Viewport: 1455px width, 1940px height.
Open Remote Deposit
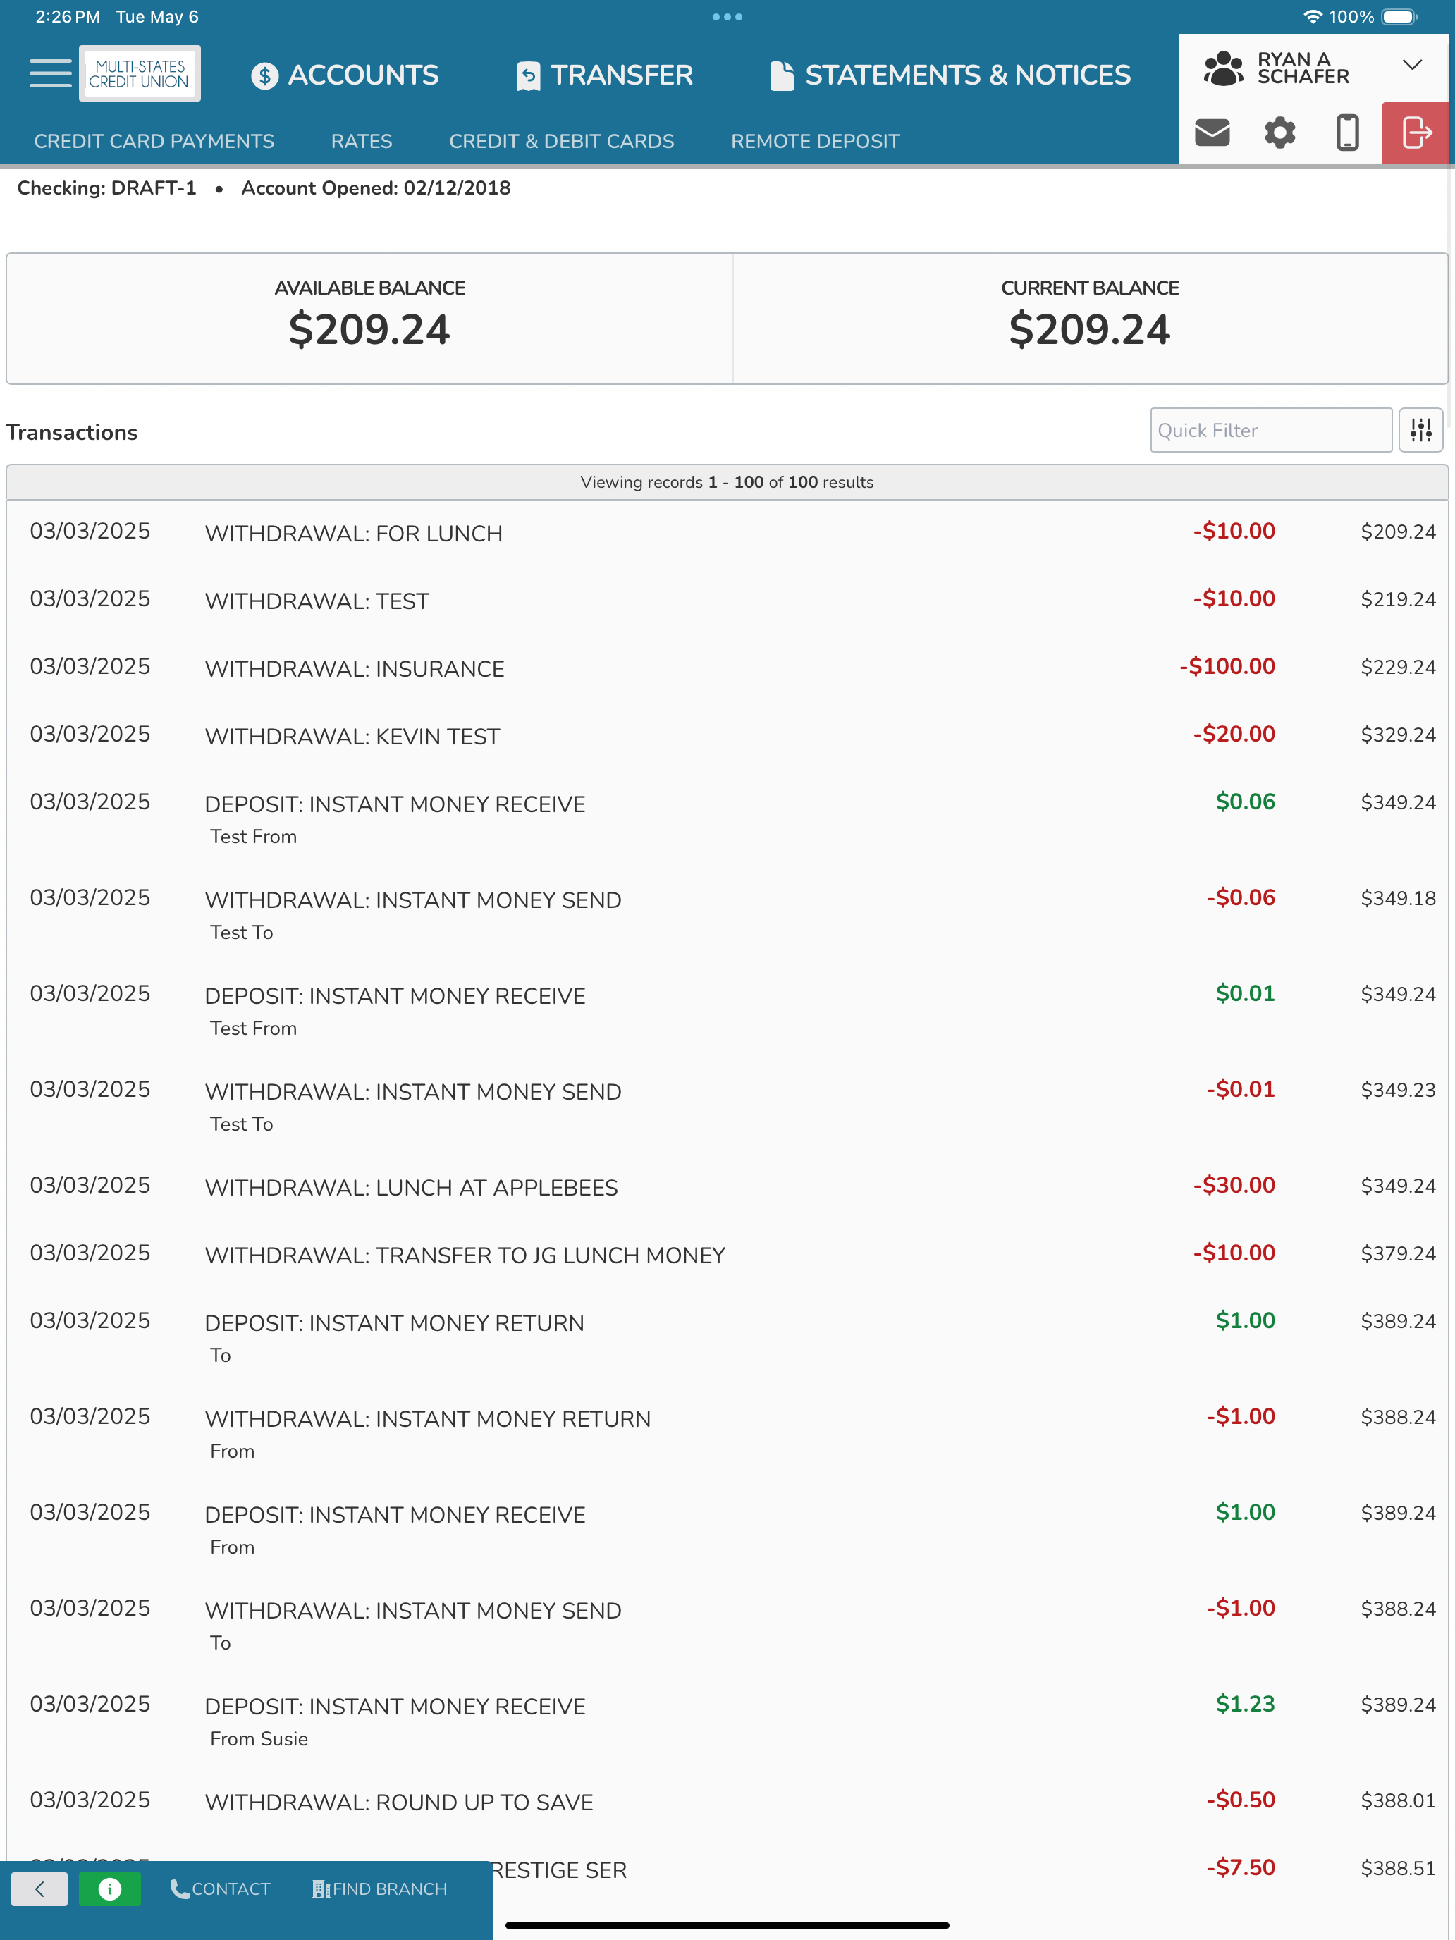click(815, 141)
